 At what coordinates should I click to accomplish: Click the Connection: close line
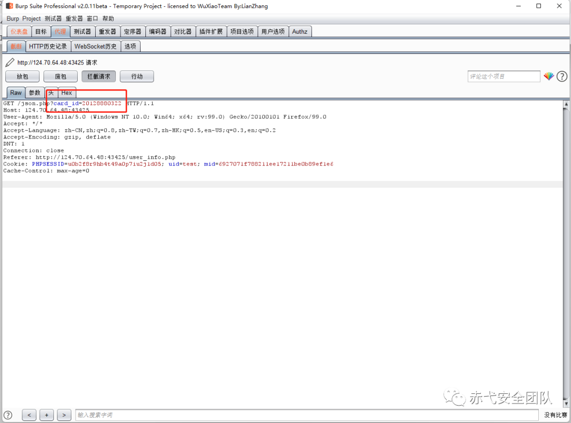click(33, 151)
